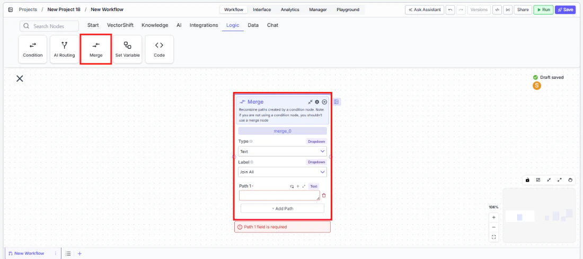This screenshot has width=583, height=259.
Task: Collapse the Merge node with the shrink icon
Action: (310, 101)
